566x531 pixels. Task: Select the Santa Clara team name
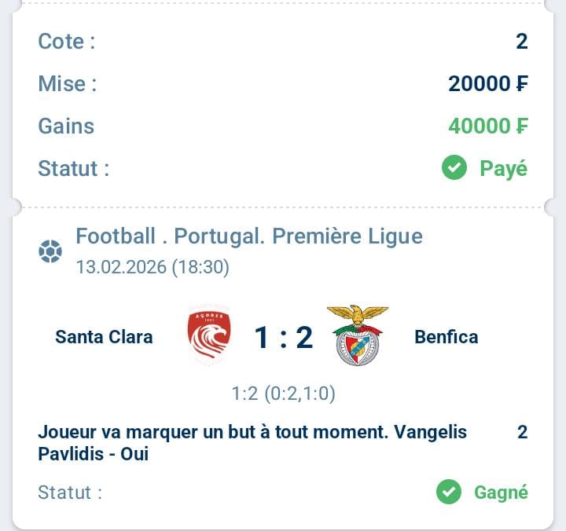point(104,337)
